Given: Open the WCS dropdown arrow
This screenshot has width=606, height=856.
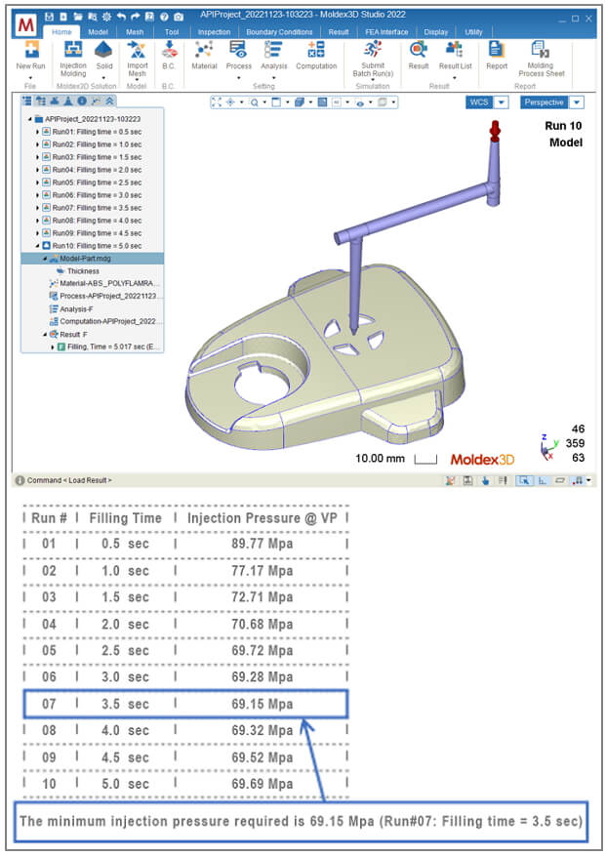Looking at the screenshot, I should [502, 102].
